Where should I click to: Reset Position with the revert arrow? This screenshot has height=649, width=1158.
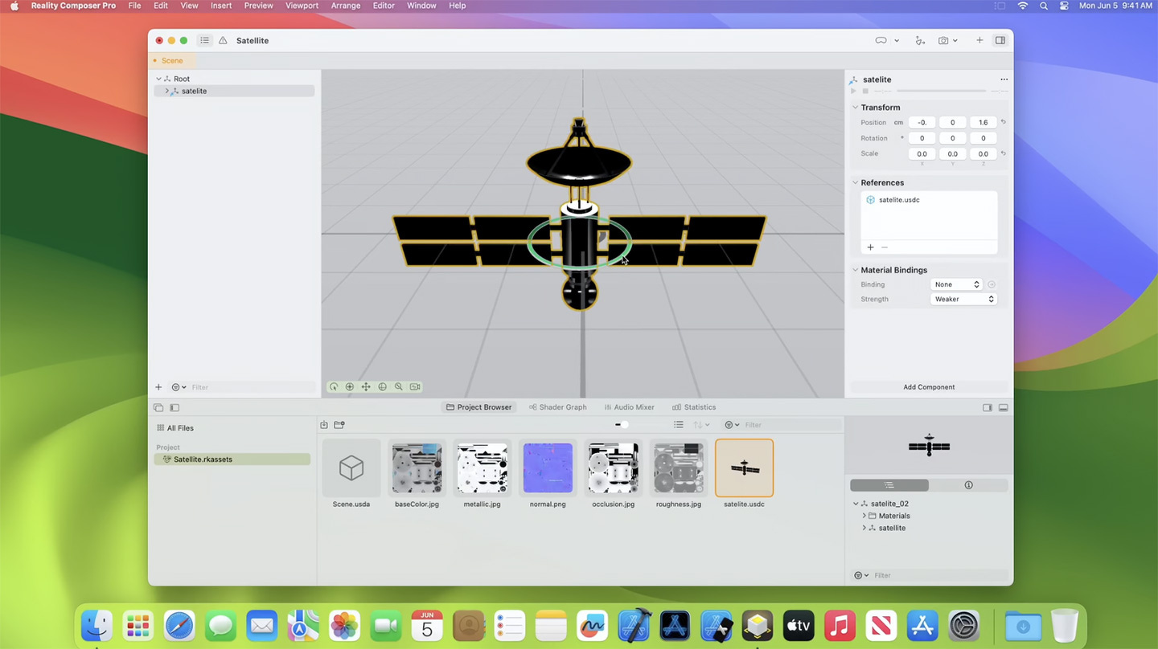coord(1004,122)
